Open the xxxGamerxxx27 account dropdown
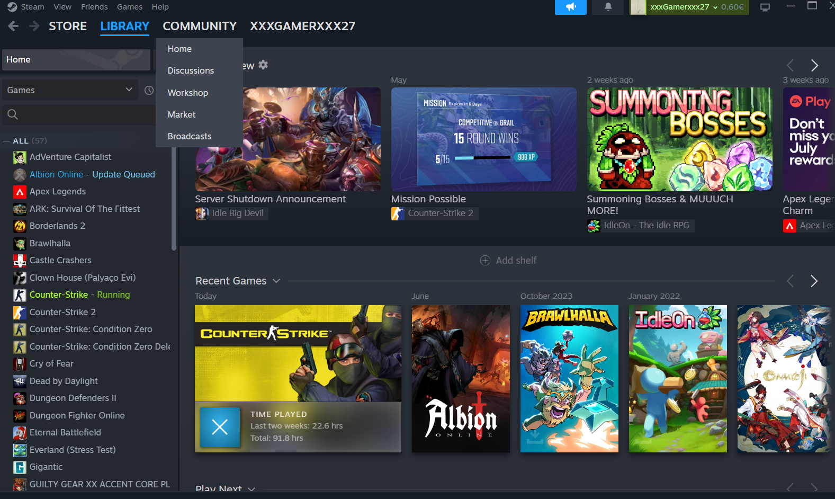Viewport: 835px width, 499px height. 684,7
